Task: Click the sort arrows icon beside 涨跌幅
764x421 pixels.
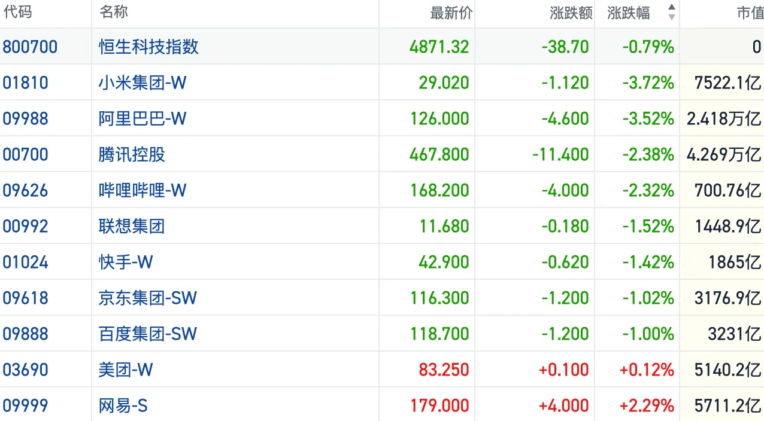Action: click(671, 13)
